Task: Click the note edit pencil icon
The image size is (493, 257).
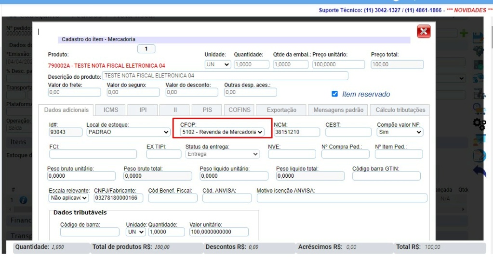Action: tap(480, 156)
